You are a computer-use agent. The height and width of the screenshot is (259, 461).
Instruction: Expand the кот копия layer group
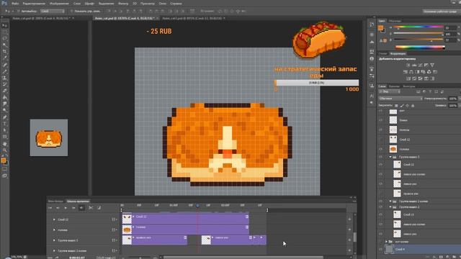coord(387,242)
